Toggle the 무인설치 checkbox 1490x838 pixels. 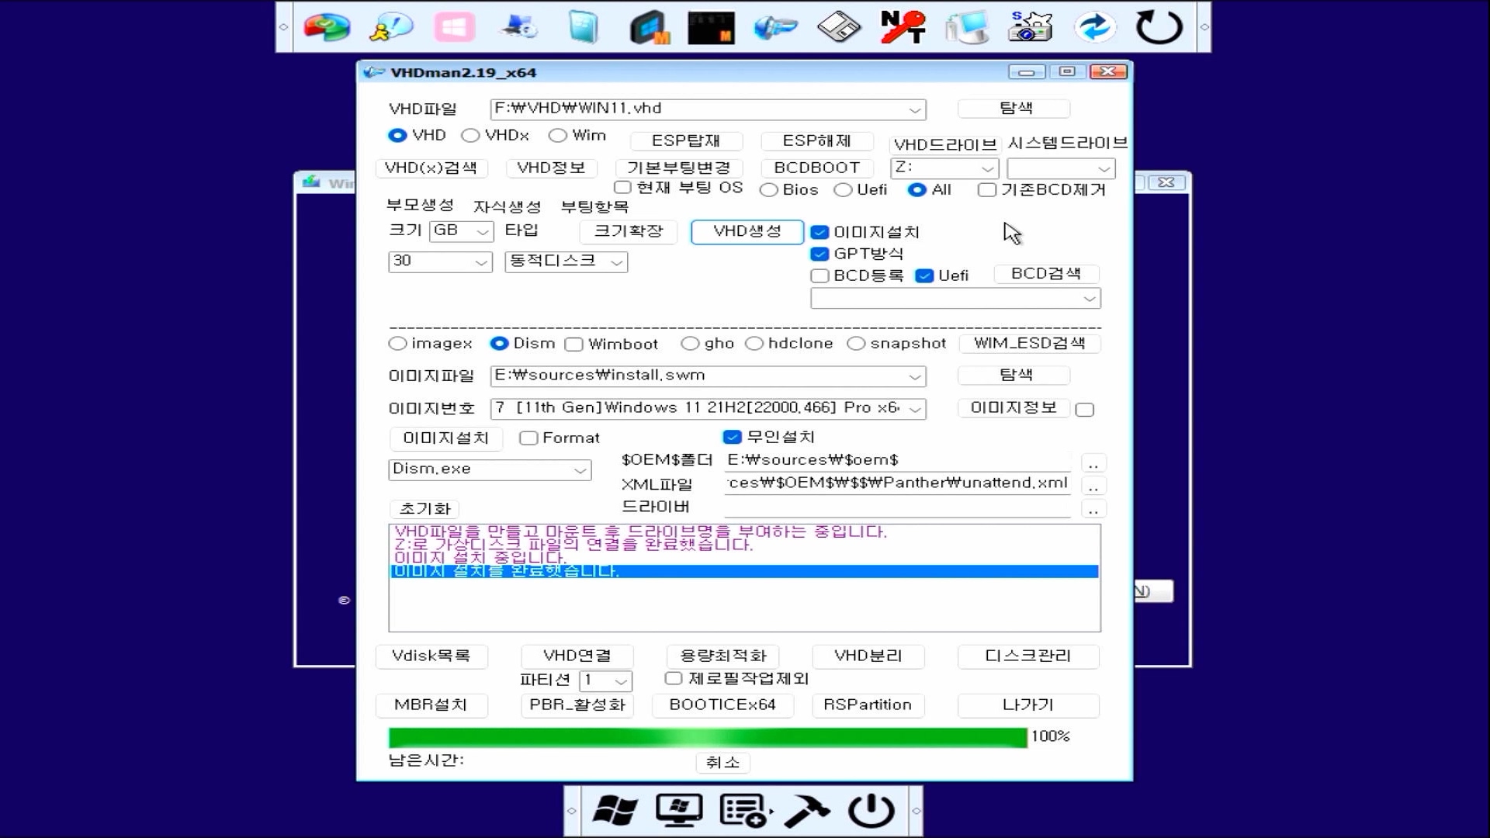(732, 437)
